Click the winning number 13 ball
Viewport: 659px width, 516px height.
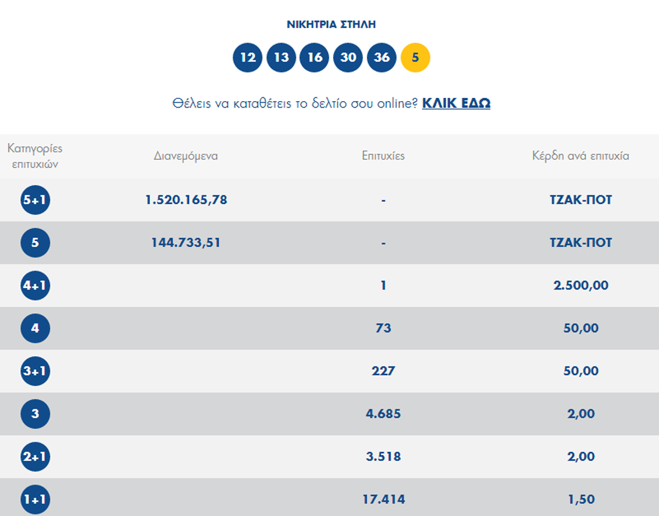(x=281, y=58)
